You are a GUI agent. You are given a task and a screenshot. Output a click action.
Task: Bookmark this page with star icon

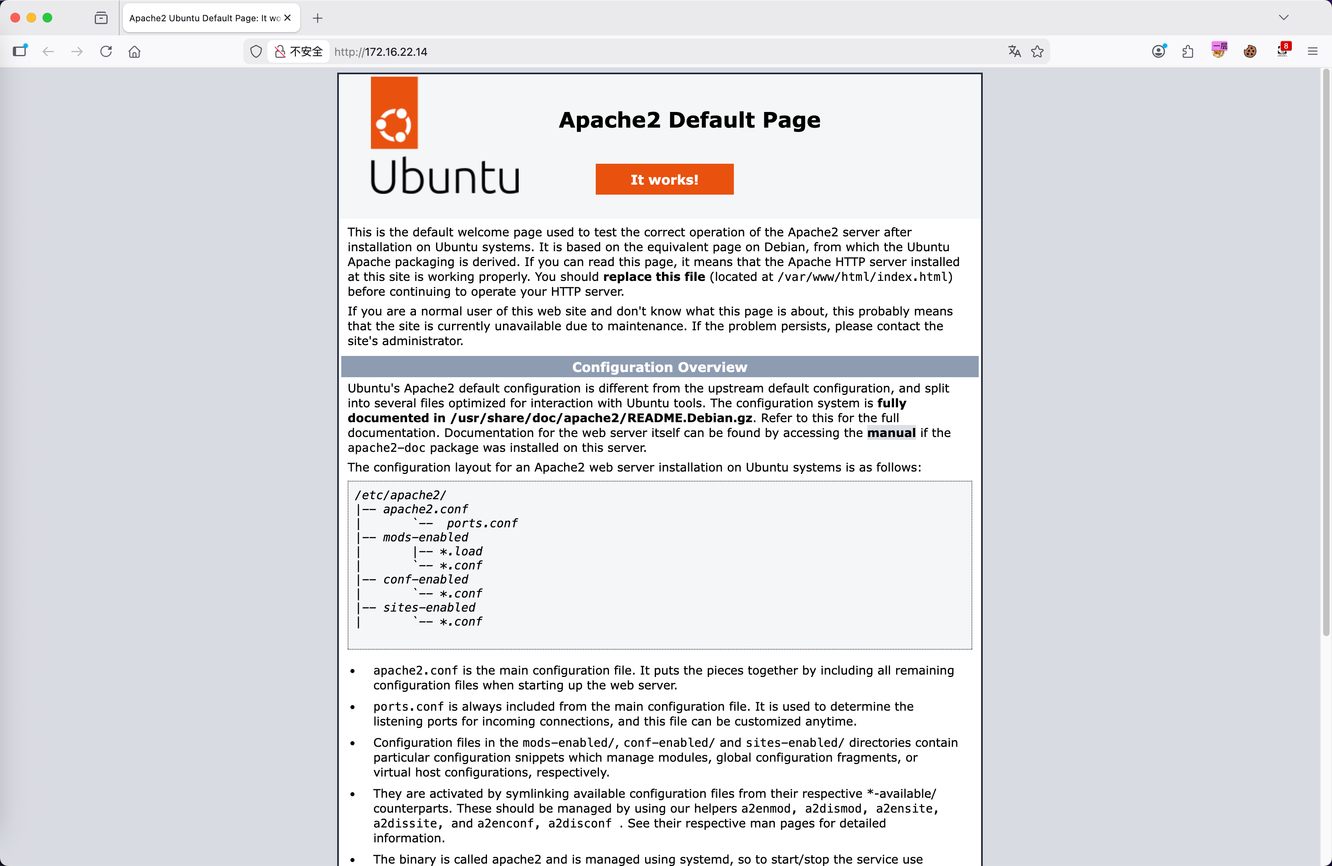[1037, 51]
